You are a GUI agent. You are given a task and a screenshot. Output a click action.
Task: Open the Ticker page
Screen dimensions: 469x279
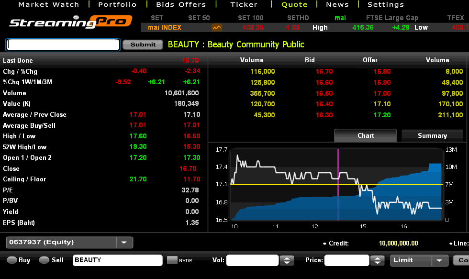point(244,4)
